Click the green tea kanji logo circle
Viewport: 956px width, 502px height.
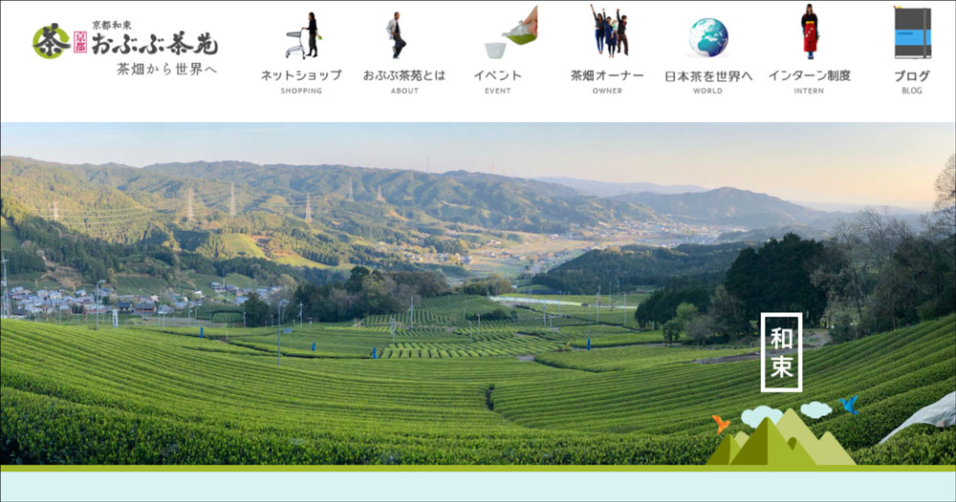click(x=50, y=41)
